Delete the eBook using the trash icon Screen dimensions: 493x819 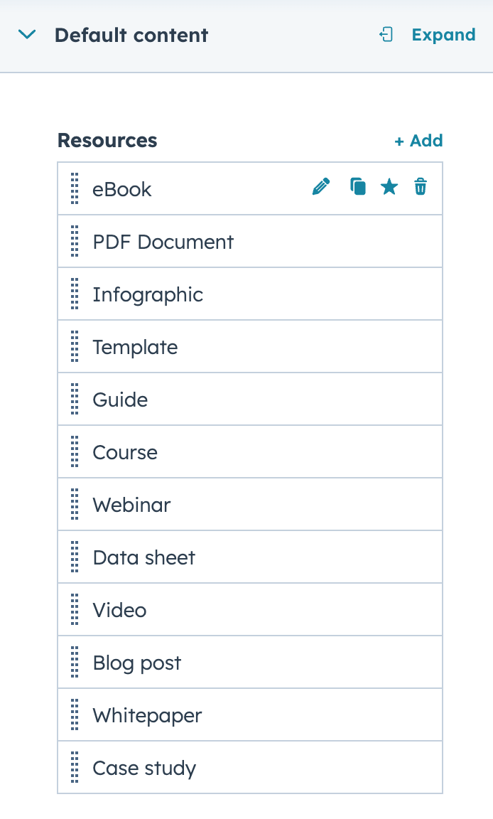[420, 186]
